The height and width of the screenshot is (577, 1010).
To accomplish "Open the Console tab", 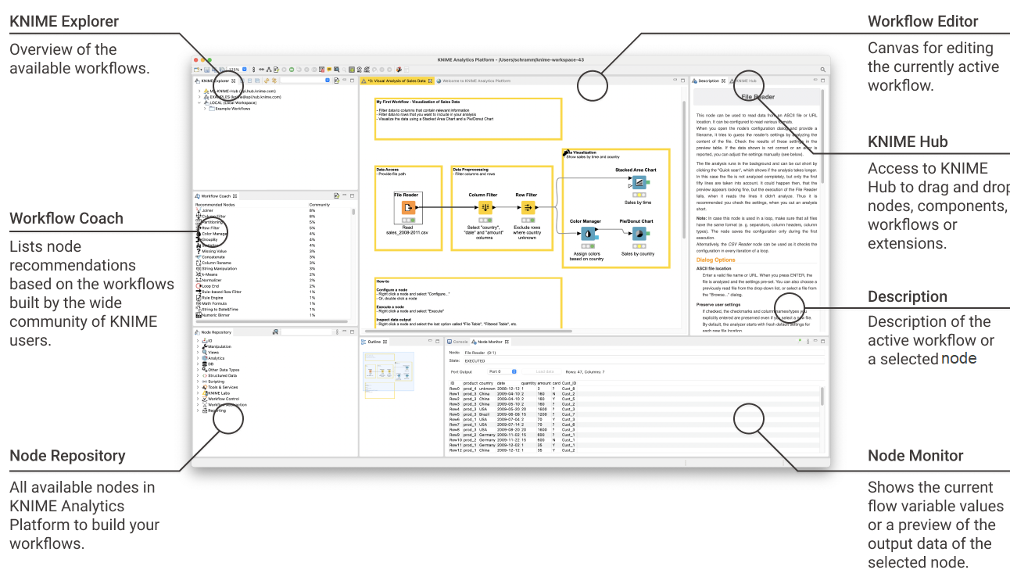I will pos(458,342).
